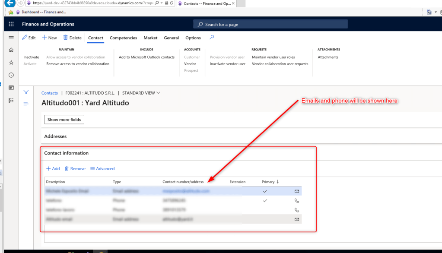This screenshot has height=253, width=442.
Task: Open the Standard view dropdown
Action: pyautogui.click(x=141, y=93)
